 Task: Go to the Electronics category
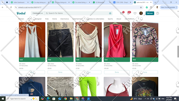pos(64,19)
